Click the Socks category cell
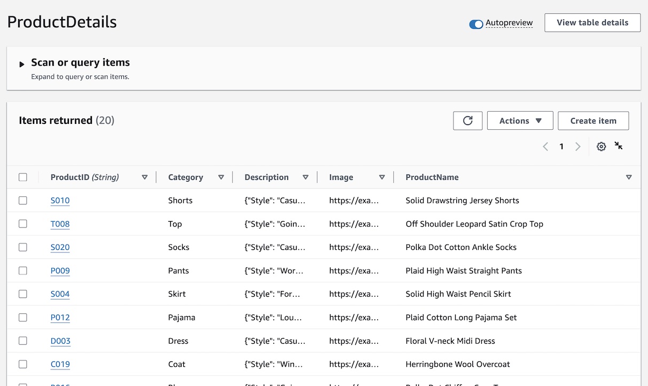 (178, 247)
